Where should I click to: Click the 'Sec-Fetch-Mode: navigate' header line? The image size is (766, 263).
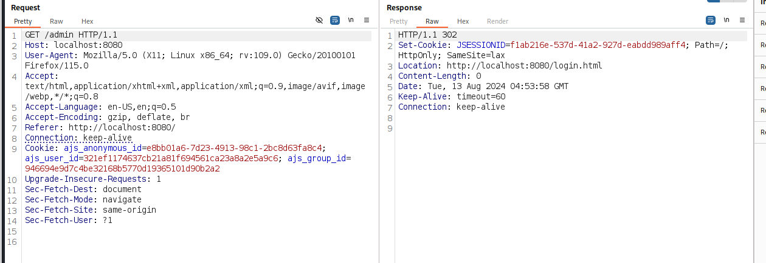tap(83, 199)
